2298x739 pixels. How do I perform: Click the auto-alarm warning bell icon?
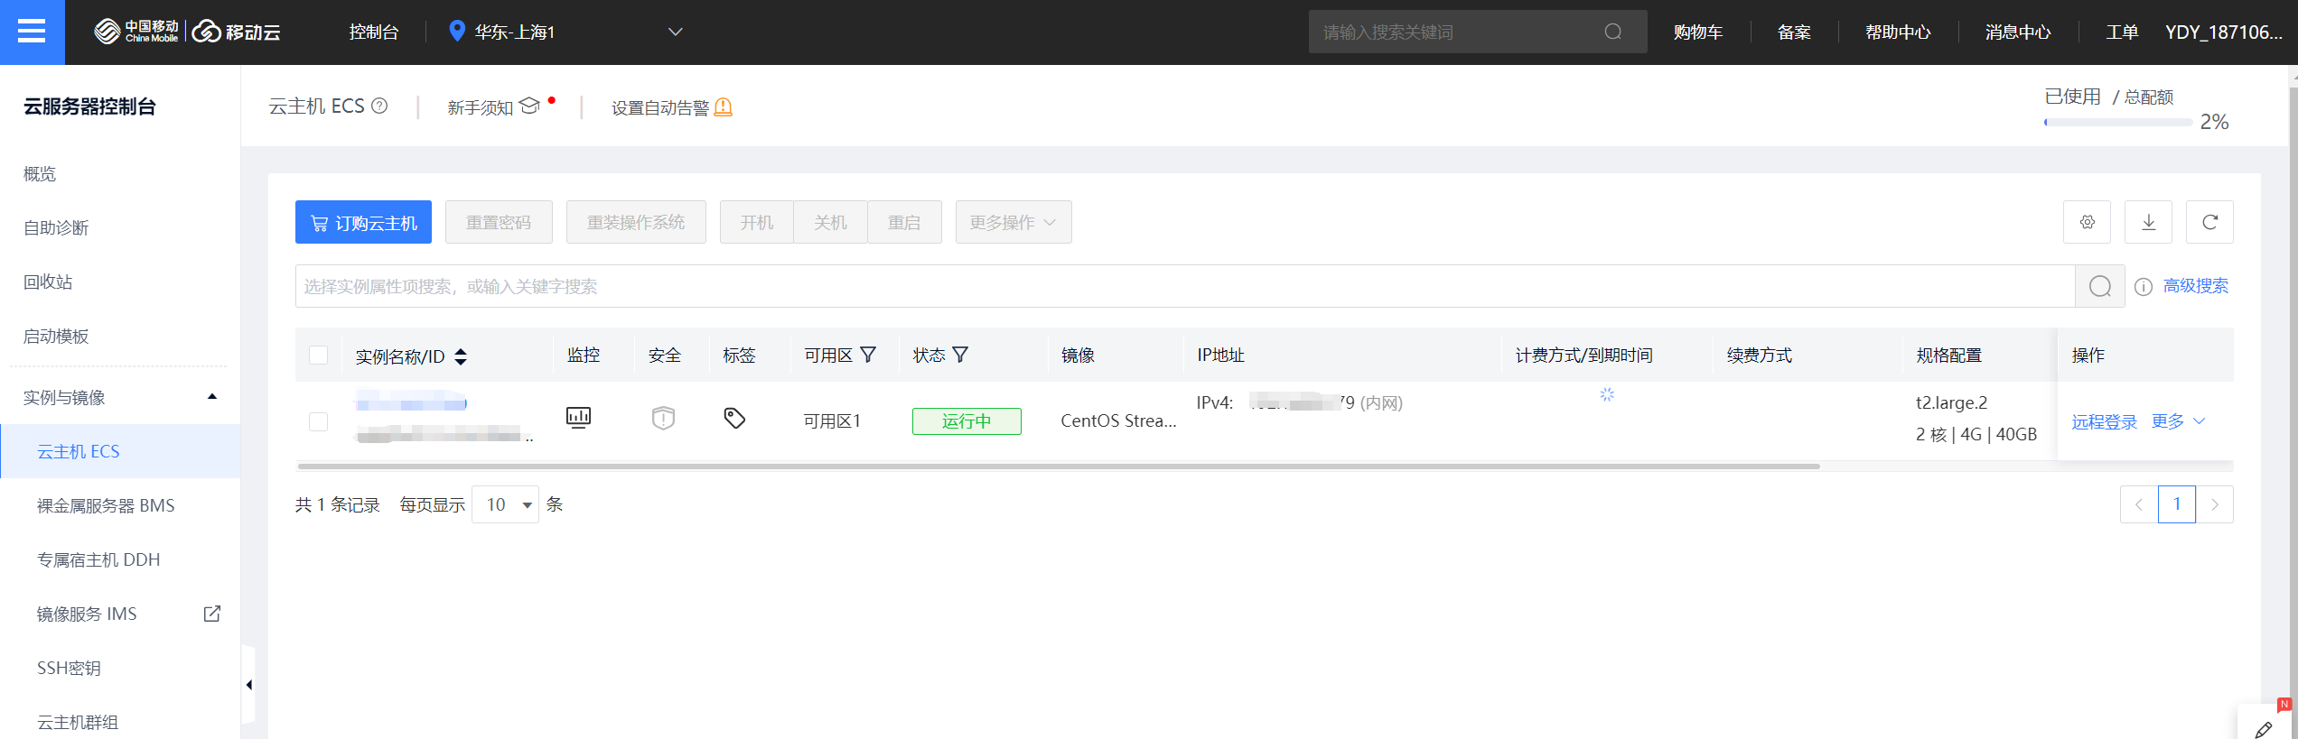click(724, 107)
